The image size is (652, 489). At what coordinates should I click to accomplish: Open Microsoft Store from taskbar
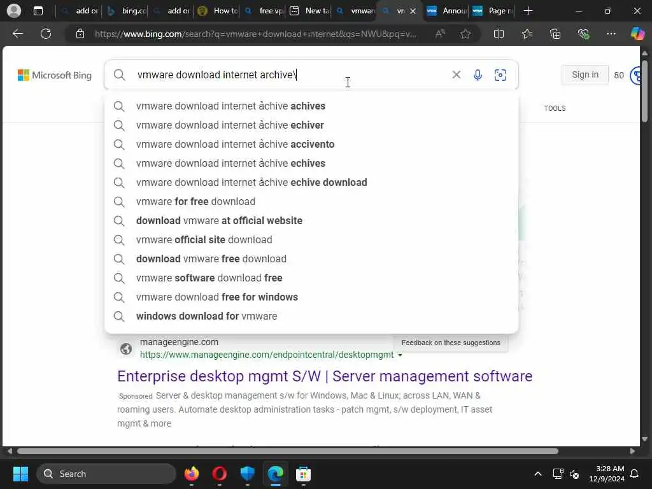(x=303, y=474)
